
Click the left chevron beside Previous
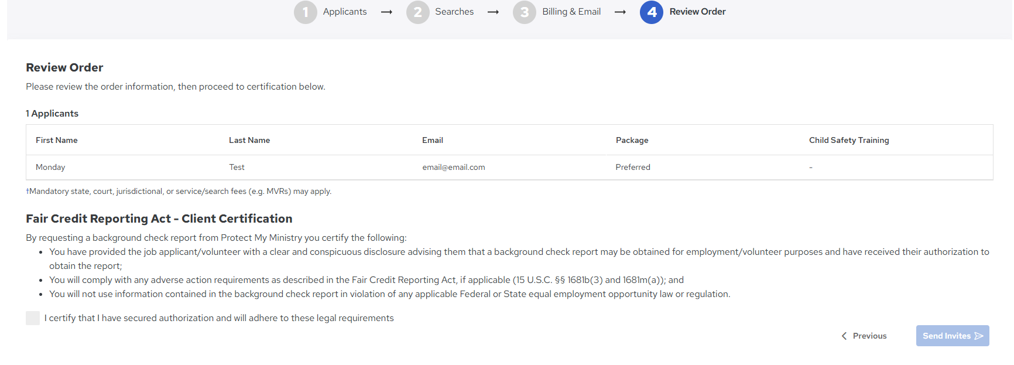[x=844, y=336]
